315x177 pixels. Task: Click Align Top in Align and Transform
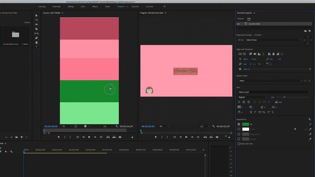point(251,54)
